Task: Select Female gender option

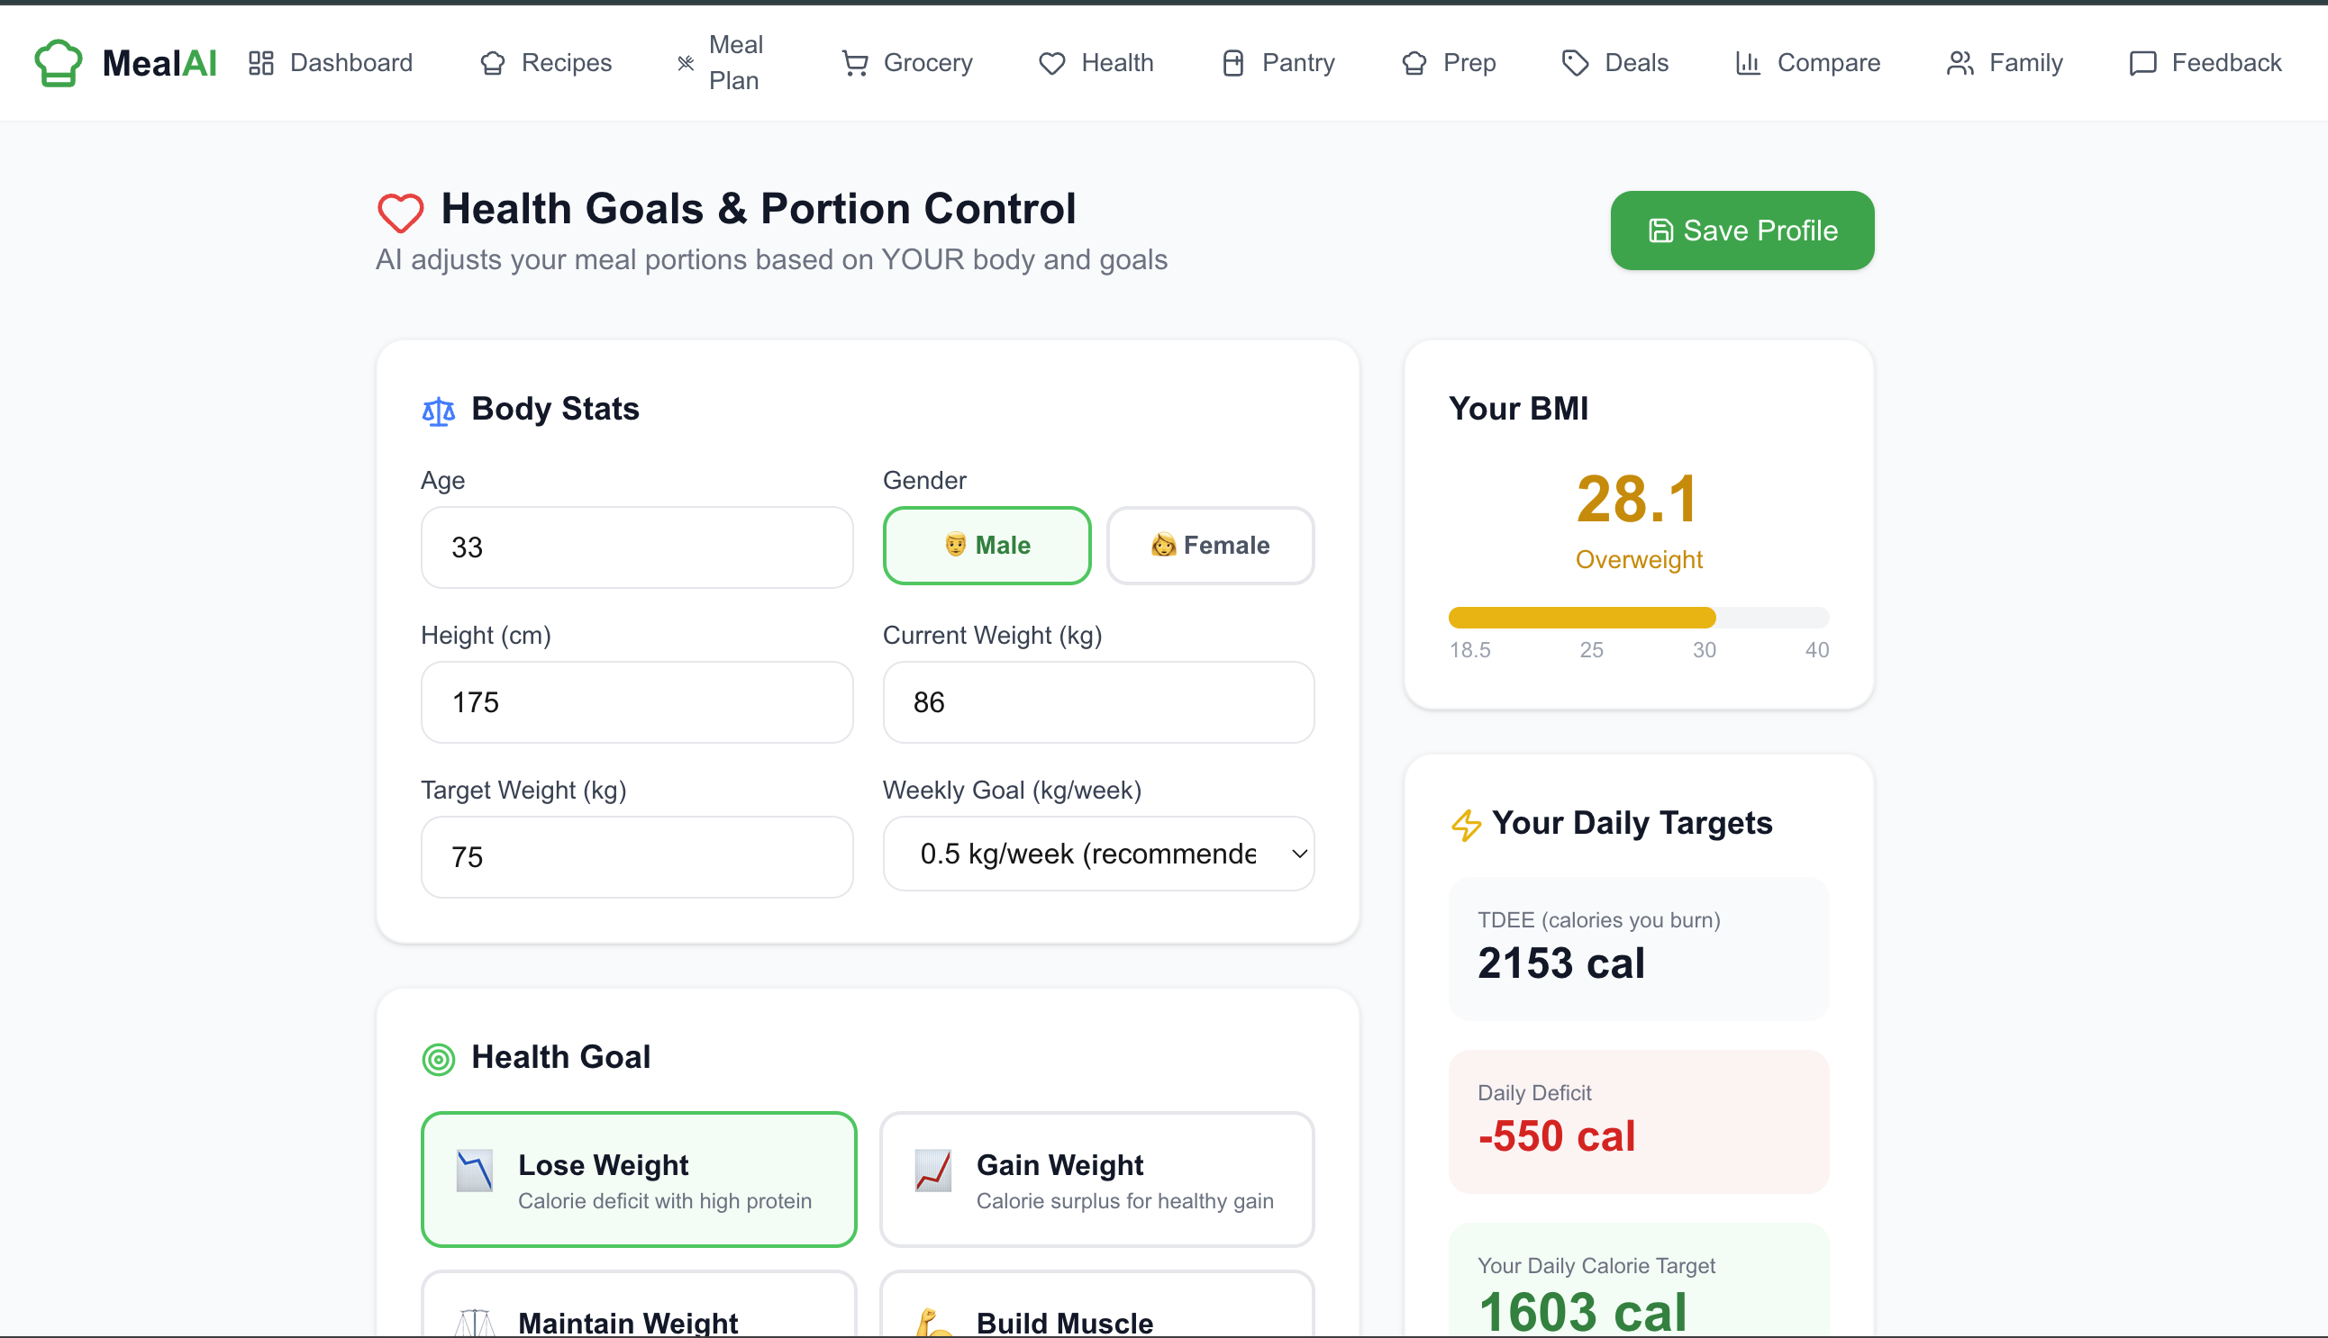Action: tap(1210, 545)
